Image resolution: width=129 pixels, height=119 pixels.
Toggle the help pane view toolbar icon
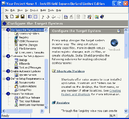(36, 17)
